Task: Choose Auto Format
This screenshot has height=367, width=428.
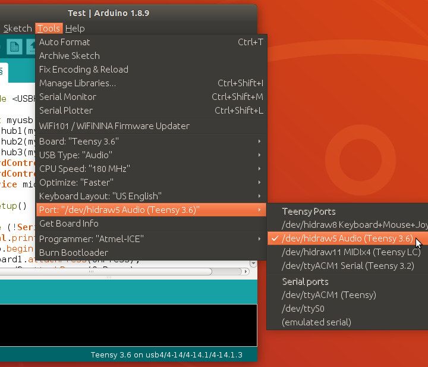Action: (x=151, y=42)
